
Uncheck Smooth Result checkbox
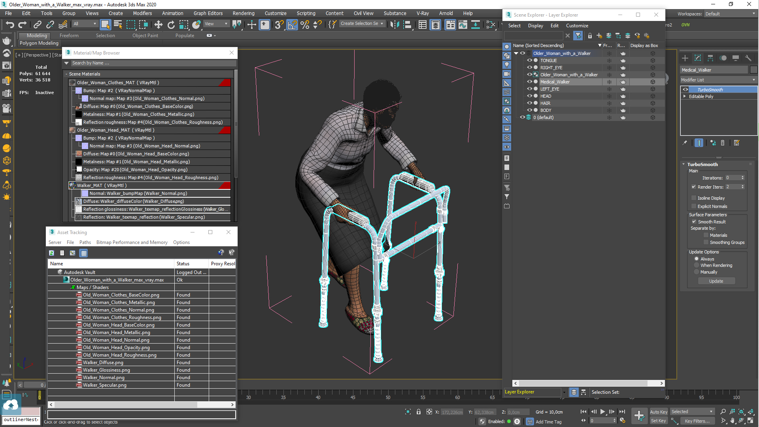point(694,222)
